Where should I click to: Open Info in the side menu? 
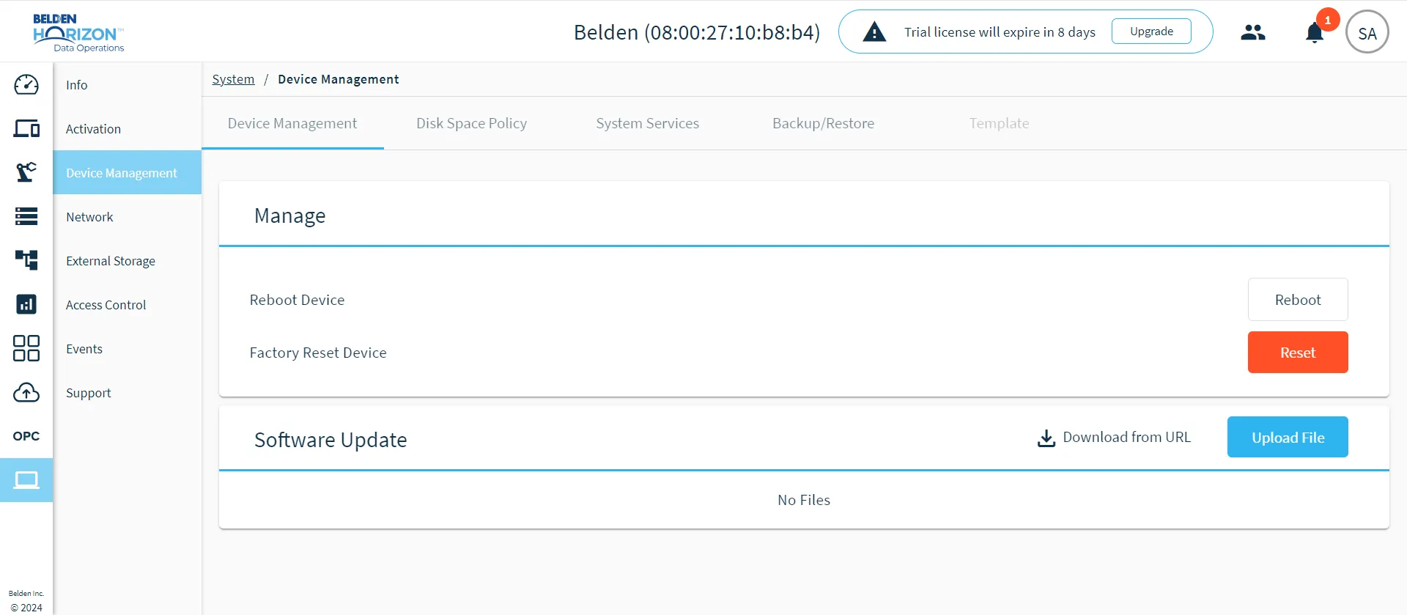[x=128, y=85]
